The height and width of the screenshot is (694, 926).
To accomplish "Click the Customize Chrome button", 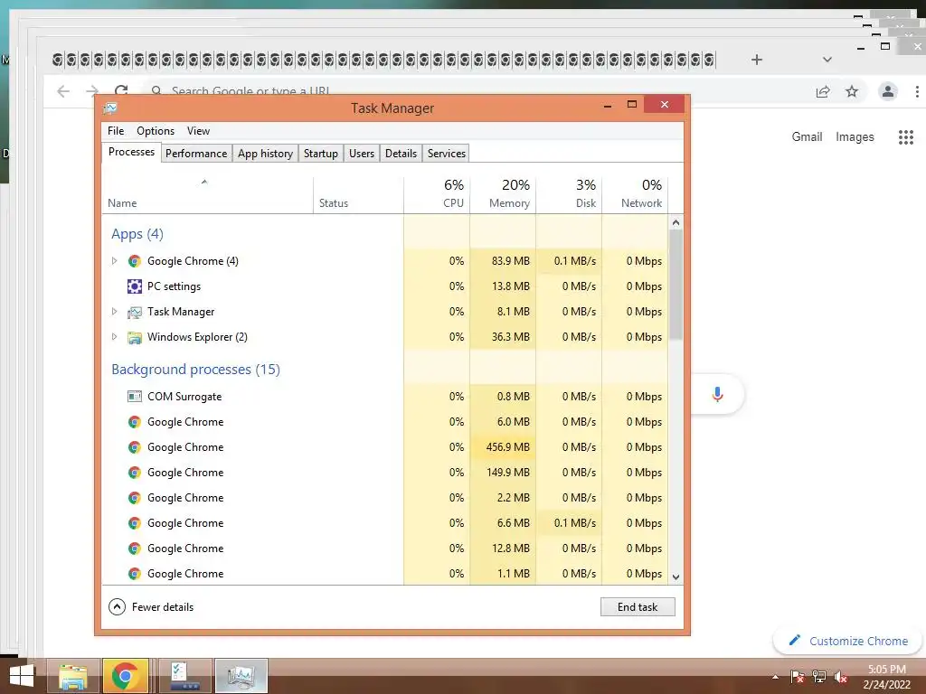I will 847,641.
